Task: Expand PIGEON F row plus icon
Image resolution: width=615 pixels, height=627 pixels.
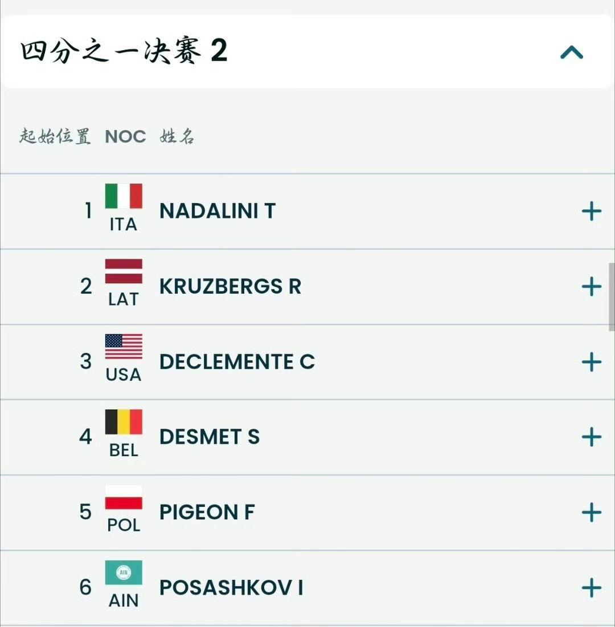Action: 592,512
